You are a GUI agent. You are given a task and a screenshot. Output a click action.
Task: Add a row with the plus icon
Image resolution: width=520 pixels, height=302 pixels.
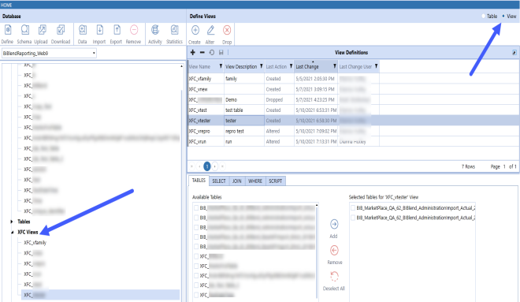(193, 52)
